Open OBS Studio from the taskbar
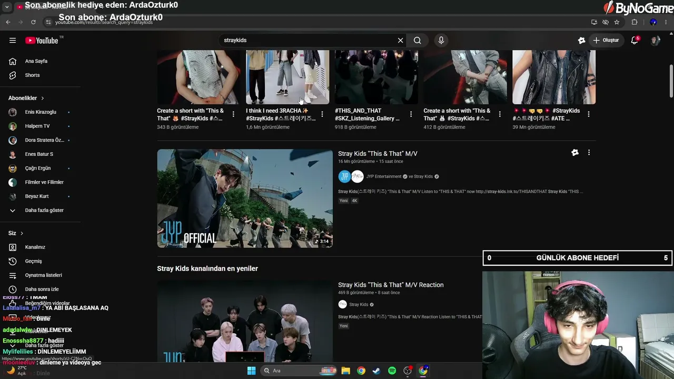Viewport: 674px width, 379px height. (x=408, y=371)
